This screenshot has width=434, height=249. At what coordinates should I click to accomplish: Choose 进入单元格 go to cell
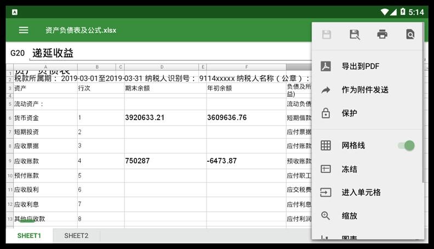361,193
